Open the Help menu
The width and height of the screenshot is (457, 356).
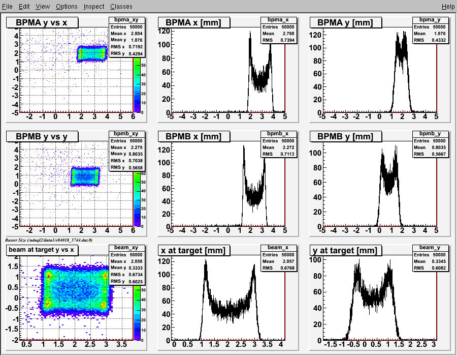pyautogui.click(x=448, y=7)
